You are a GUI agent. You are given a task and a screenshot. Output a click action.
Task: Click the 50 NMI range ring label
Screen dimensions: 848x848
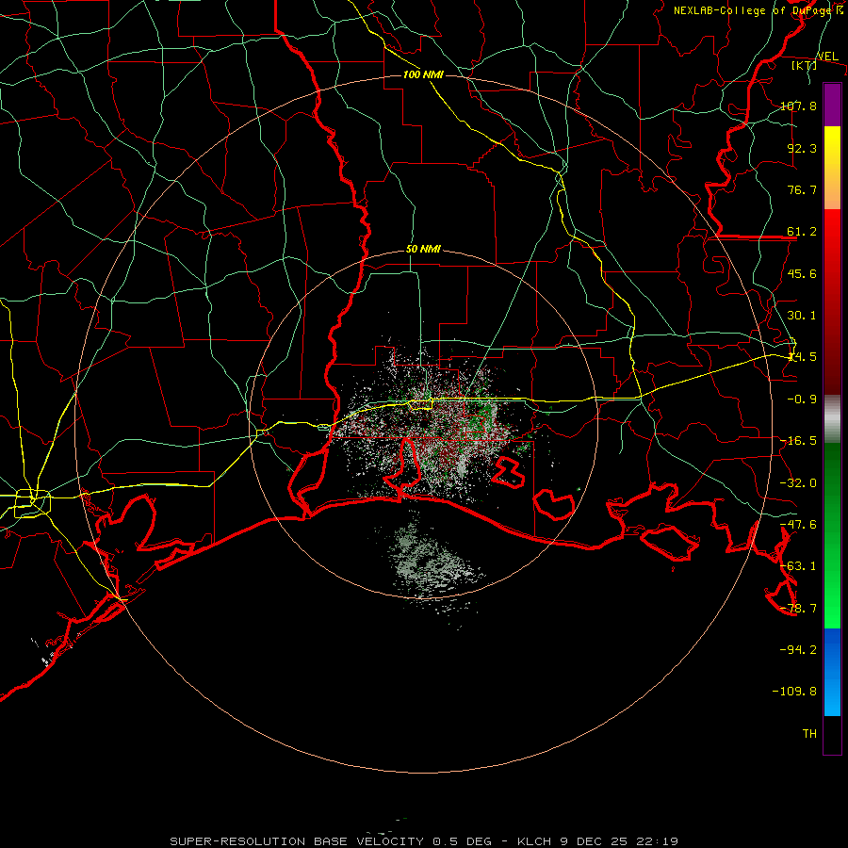point(423,250)
